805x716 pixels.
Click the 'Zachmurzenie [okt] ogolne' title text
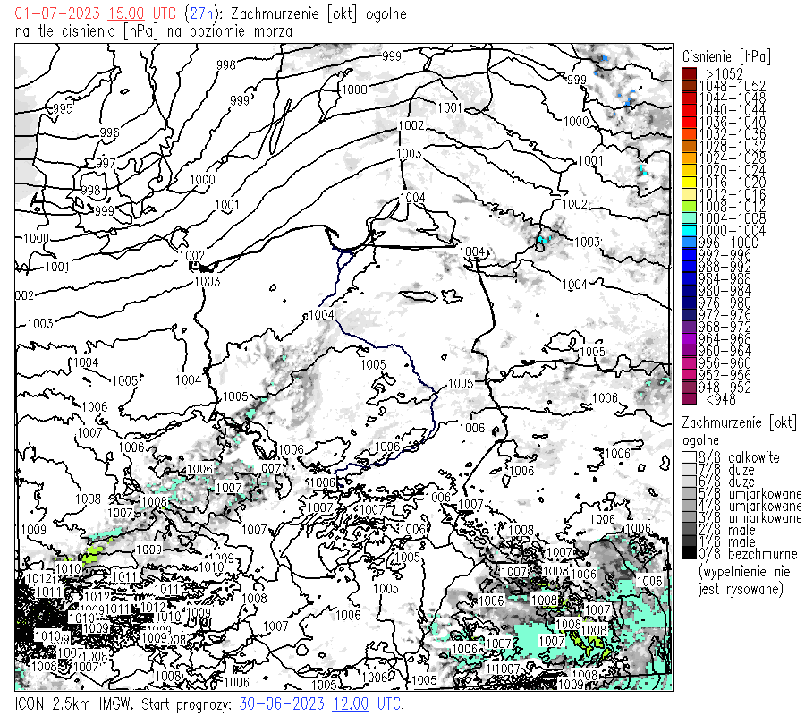(x=318, y=13)
